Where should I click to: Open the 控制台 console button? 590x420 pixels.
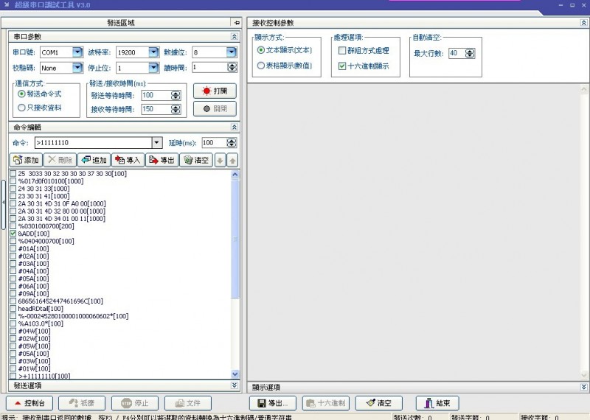pos(29,403)
